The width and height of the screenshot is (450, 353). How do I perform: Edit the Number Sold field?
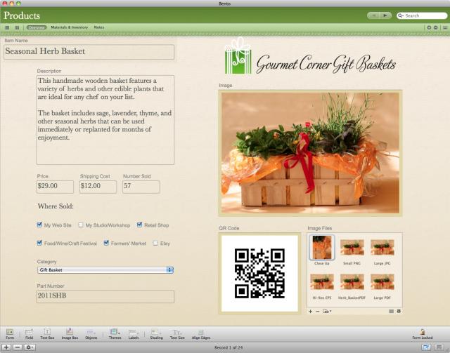tap(141, 187)
